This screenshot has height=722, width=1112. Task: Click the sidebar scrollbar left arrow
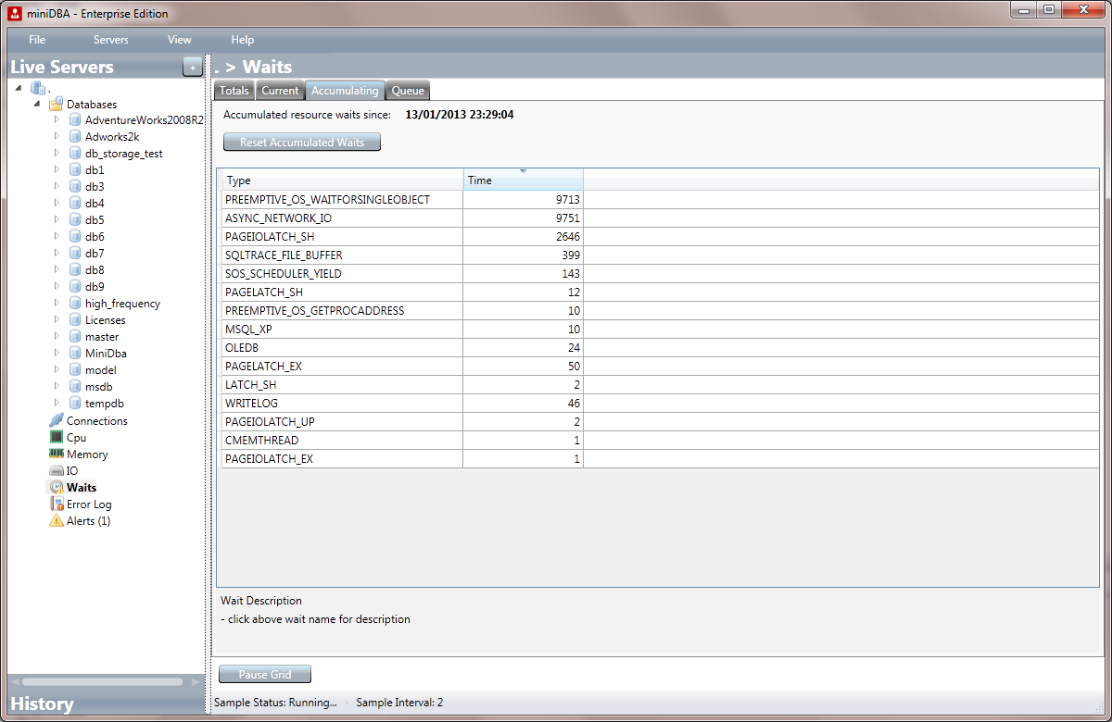pos(14,682)
